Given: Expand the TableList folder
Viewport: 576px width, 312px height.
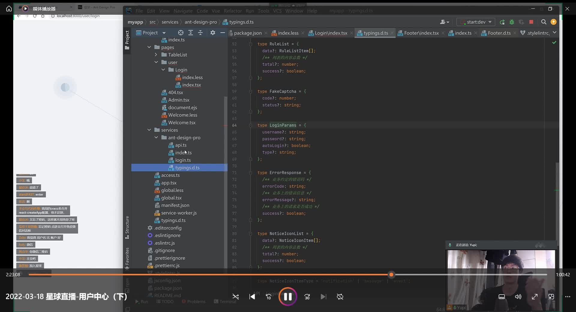Looking at the screenshot, I should click(156, 55).
